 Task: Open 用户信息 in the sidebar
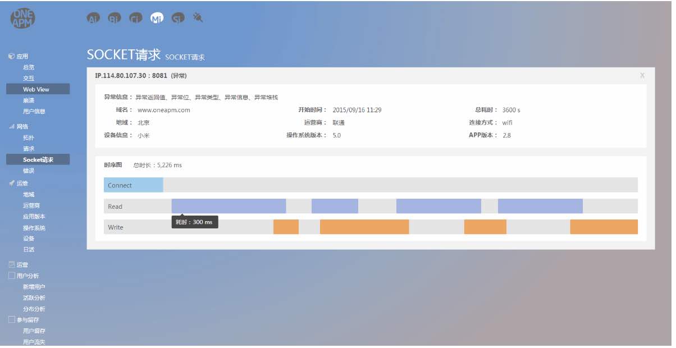point(34,112)
